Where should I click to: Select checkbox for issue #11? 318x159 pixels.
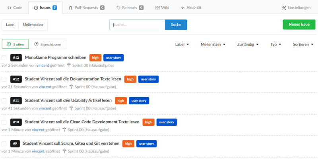(x=4, y=101)
